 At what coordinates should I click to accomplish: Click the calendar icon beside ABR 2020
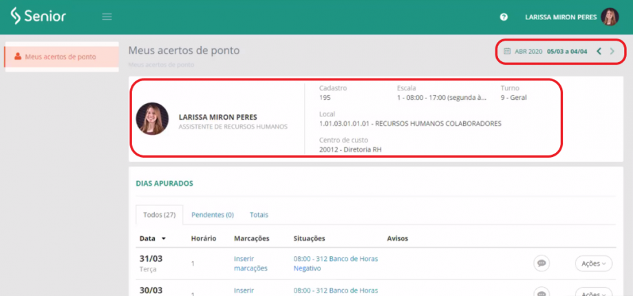[x=507, y=52]
